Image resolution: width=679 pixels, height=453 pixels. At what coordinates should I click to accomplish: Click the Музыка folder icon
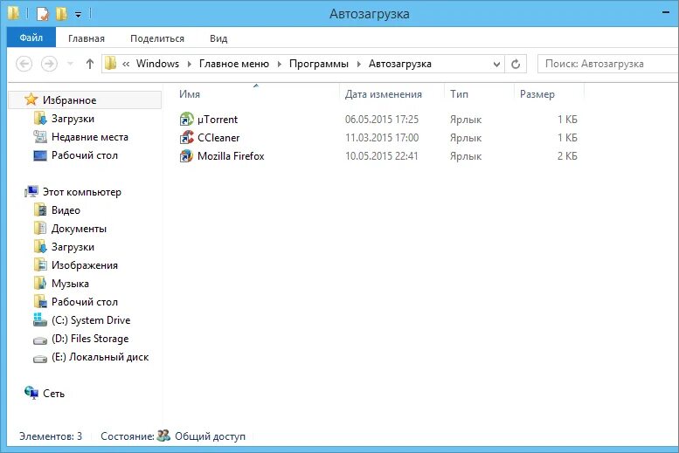40,283
